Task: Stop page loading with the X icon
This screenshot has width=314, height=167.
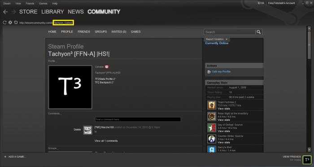Action: [x=10, y=22]
